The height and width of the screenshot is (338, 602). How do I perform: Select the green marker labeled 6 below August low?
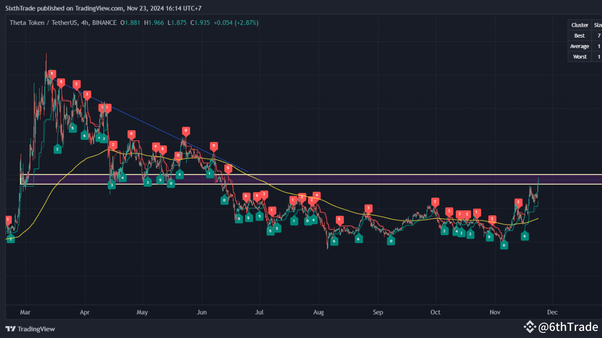334,241
